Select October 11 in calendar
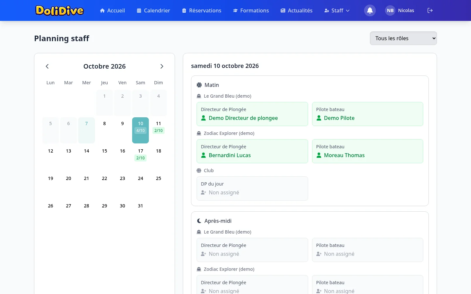471x294 pixels. point(158,130)
